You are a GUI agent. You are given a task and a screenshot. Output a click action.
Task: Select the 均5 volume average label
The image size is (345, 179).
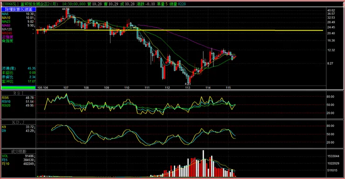tap(5, 160)
